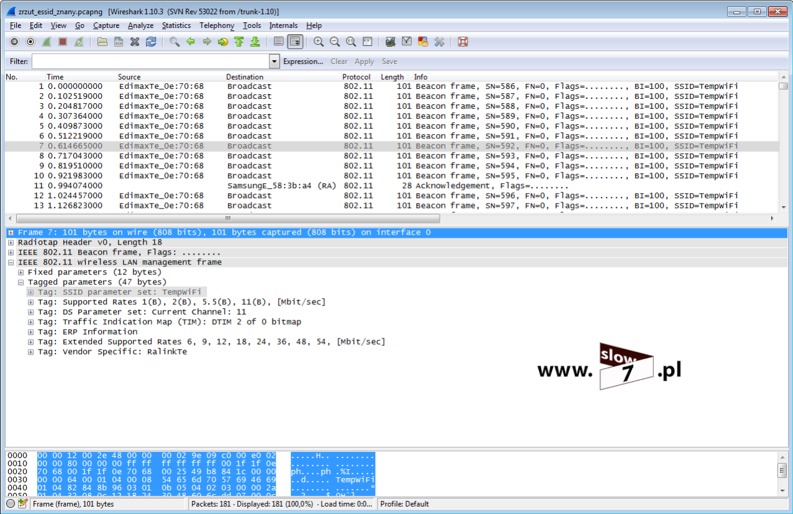Click the filter Save button

click(389, 61)
